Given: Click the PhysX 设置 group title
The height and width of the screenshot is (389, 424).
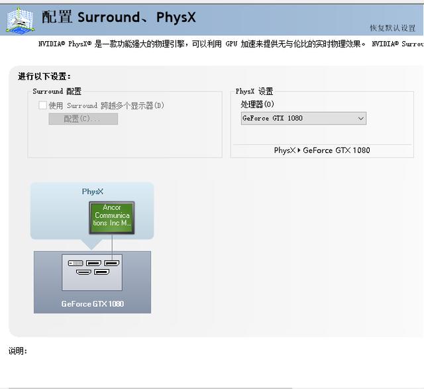Looking at the screenshot, I should [x=254, y=91].
